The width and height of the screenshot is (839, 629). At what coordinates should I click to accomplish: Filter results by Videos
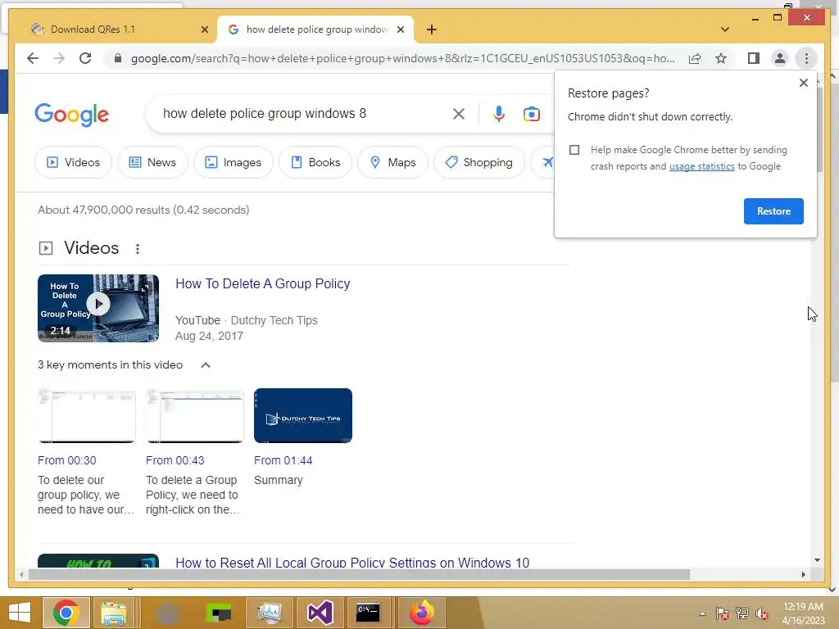73,162
